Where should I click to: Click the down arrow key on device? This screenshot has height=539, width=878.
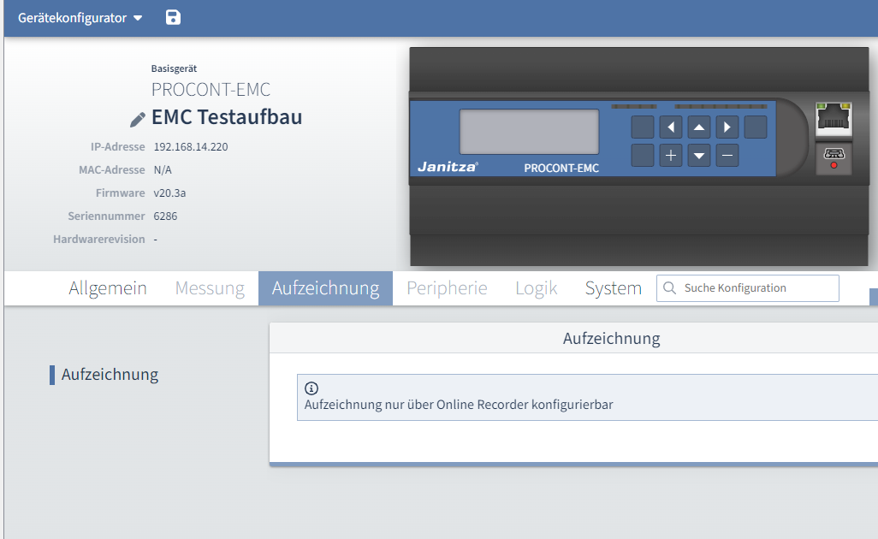coord(699,156)
